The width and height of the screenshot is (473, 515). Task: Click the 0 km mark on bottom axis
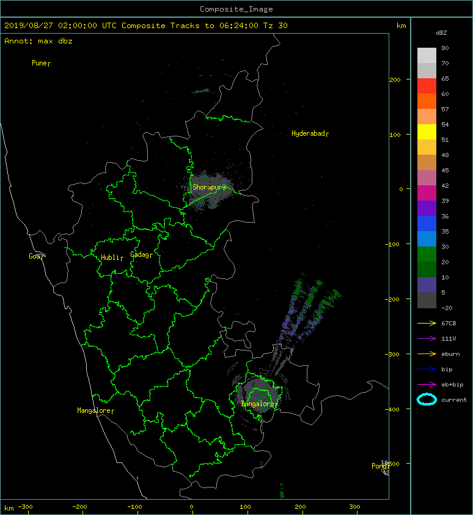pos(192,507)
